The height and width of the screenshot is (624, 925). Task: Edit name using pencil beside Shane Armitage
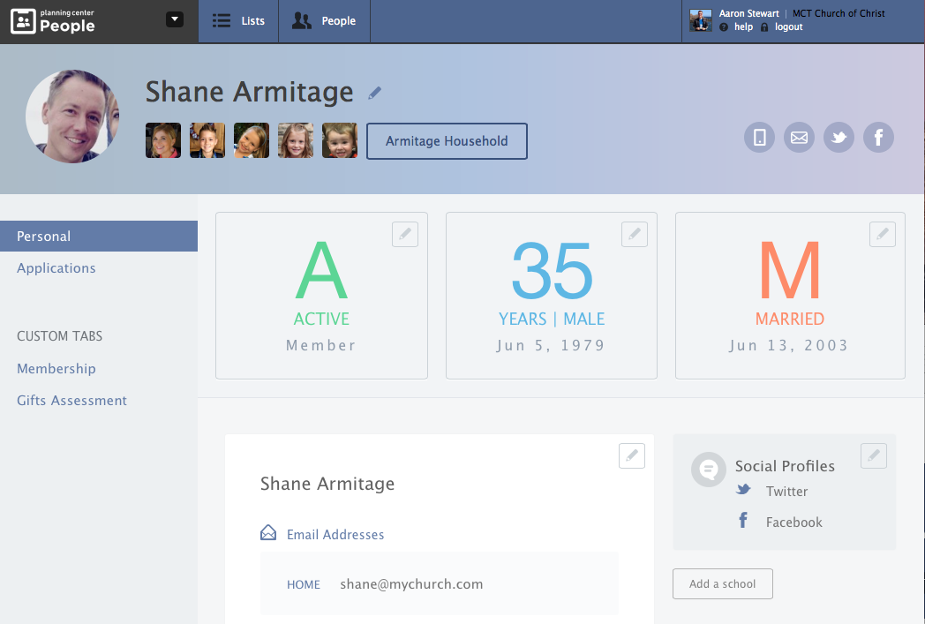click(375, 93)
